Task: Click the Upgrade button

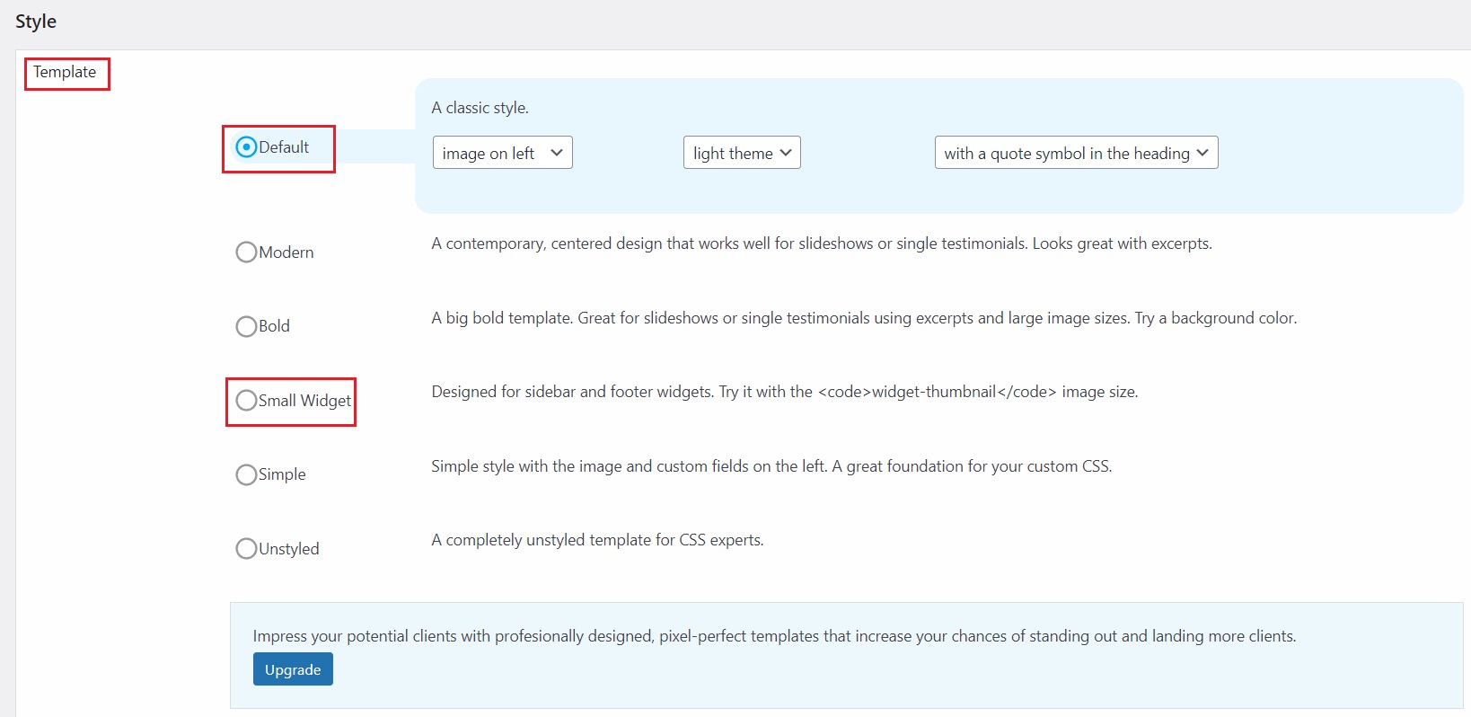Action: [x=293, y=669]
